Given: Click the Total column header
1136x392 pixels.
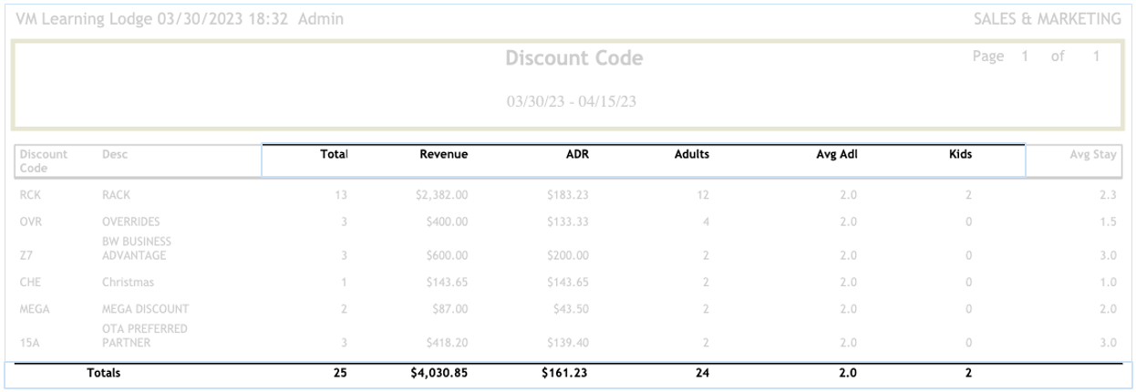Looking at the screenshot, I should click(334, 155).
